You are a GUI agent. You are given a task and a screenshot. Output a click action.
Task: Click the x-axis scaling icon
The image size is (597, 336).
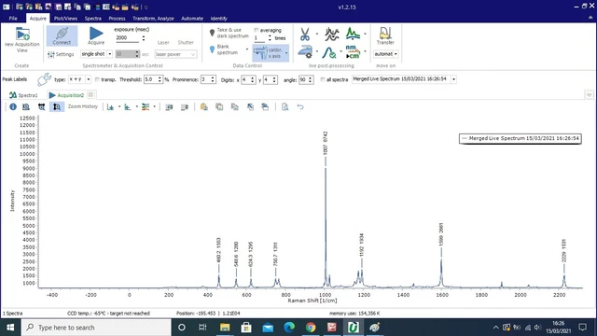(x=128, y=107)
